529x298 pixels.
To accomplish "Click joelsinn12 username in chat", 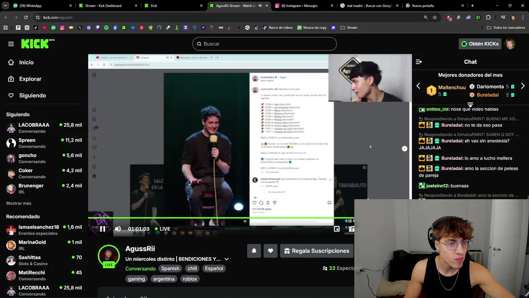I will (x=437, y=186).
